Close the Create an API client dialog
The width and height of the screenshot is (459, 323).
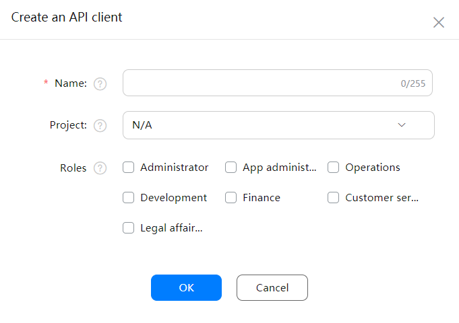click(x=439, y=22)
